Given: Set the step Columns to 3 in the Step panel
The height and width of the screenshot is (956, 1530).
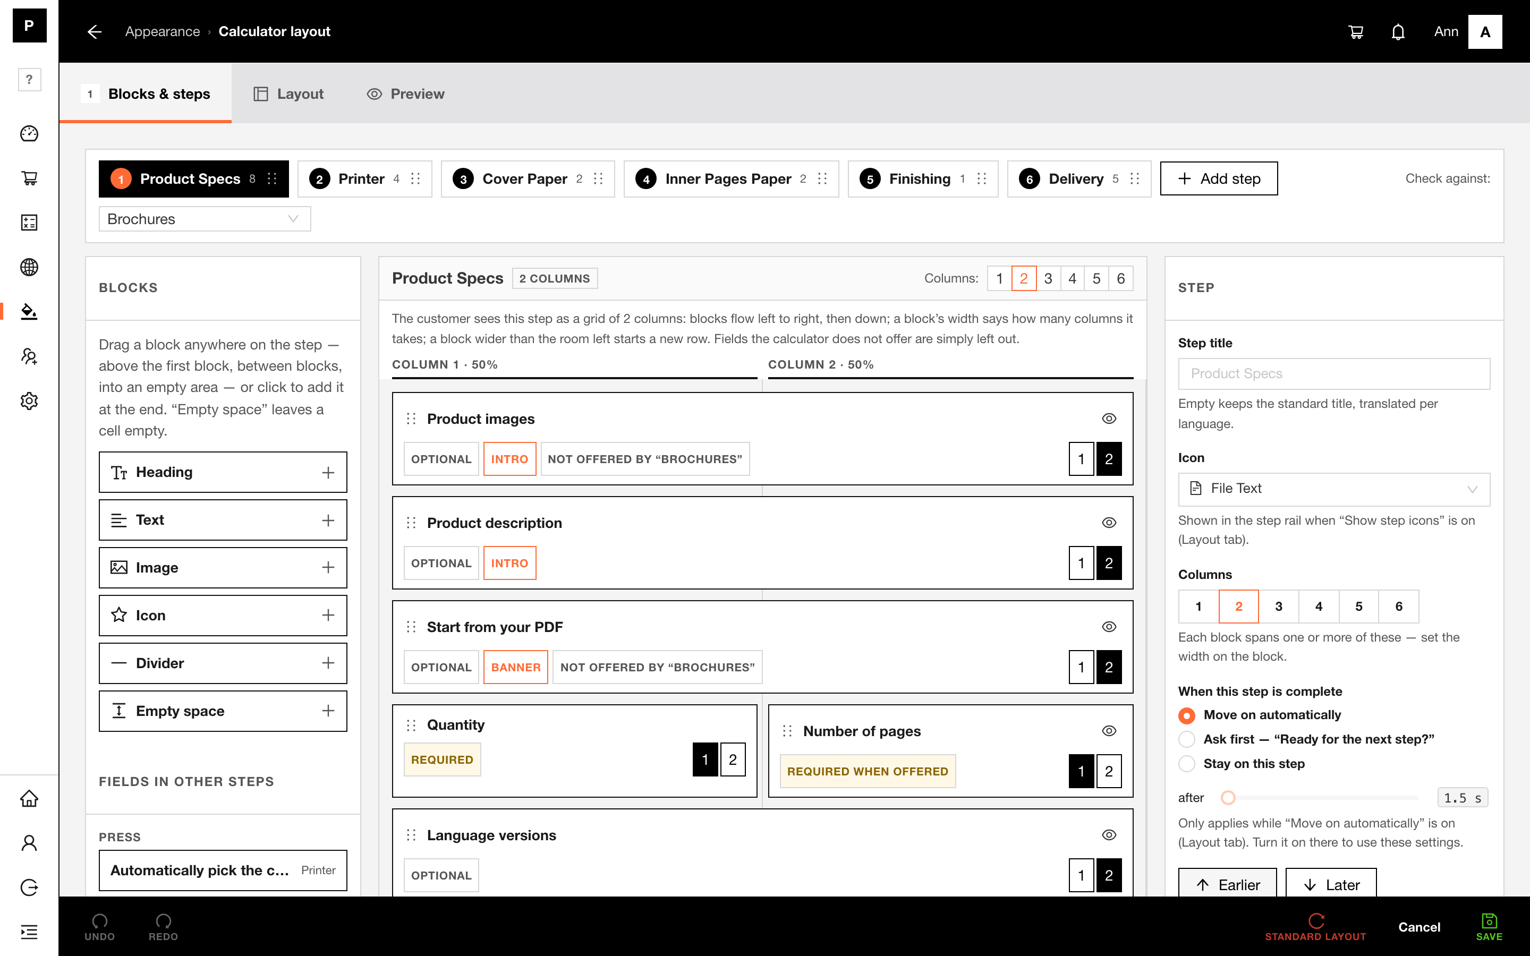Looking at the screenshot, I should tap(1278, 607).
